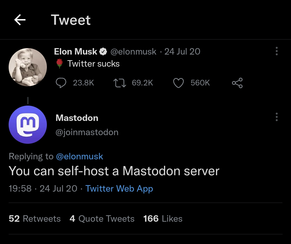Go back using the left arrow icon
Screen dimensions: 291x244
[20, 20]
